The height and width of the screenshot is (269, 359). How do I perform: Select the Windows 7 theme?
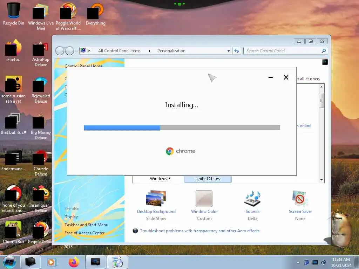point(160,179)
